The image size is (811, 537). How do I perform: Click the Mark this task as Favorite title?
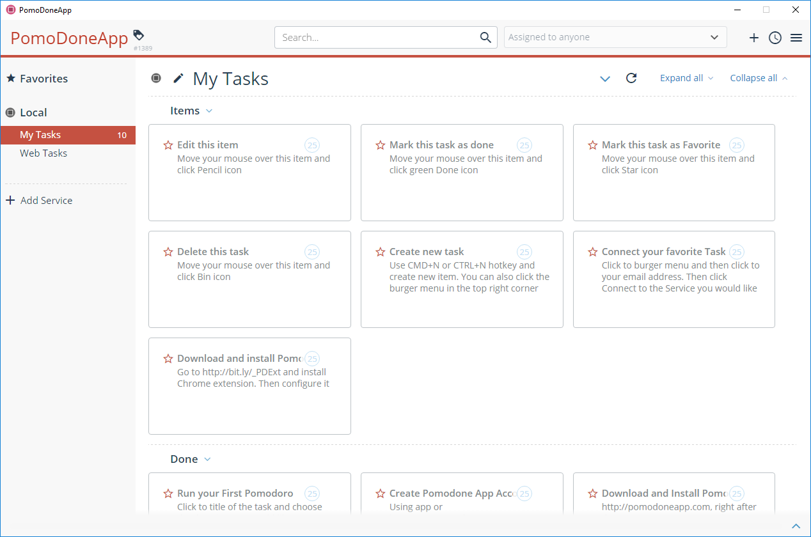tap(661, 145)
